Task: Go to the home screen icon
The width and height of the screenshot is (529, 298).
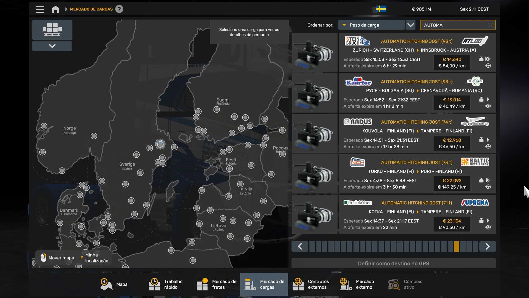Action: pos(55,9)
